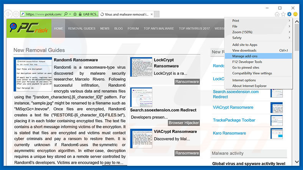Click the Tools gear icon
The height and width of the screenshot is (170, 303).
(290, 14)
